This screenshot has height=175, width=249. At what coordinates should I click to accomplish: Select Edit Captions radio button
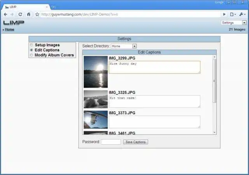coord(32,50)
